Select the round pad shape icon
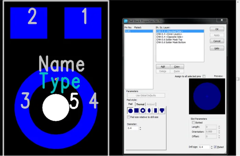This screenshot has width=240, height=156. pos(130,111)
